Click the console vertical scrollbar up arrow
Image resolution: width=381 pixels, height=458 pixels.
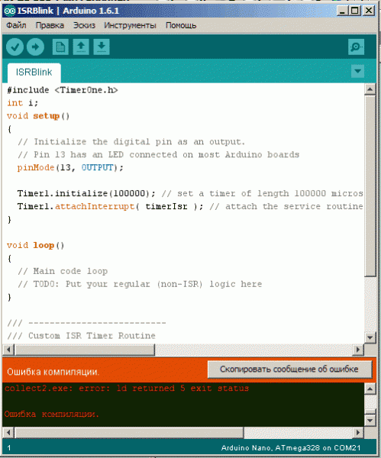370,389
